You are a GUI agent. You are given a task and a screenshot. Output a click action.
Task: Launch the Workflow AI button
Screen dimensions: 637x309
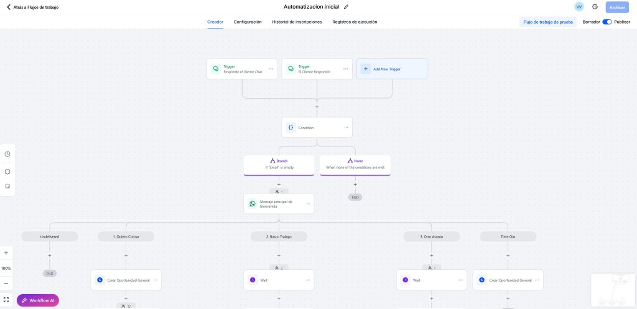(x=38, y=300)
